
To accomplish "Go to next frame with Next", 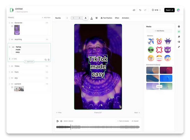I will tap(137, 113).
